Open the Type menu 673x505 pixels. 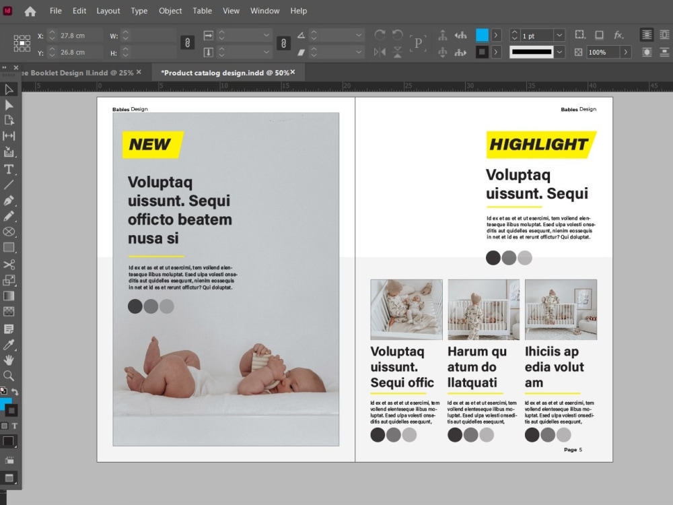[x=139, y=11]
